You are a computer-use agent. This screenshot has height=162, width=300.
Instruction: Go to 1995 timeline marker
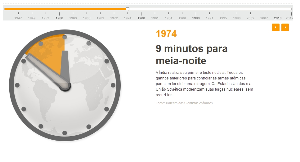[223, 18]
